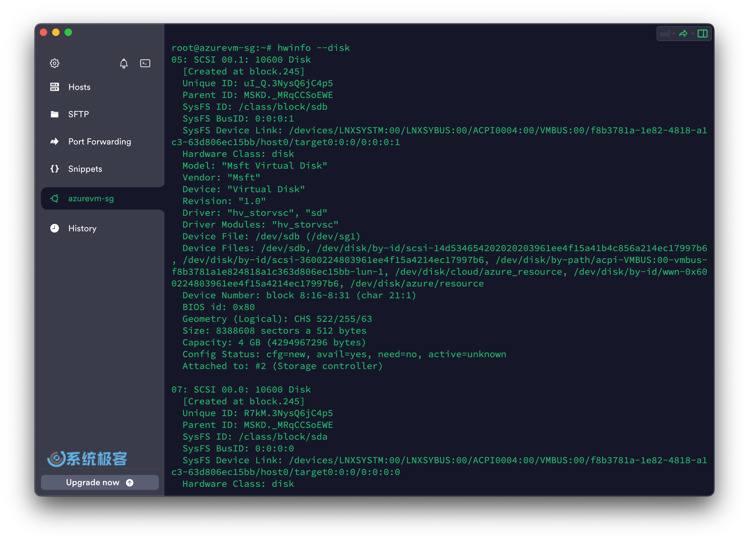This screenshot has width=749, height=542.
Task: Open the Hosts section
Action: point(79,87)
